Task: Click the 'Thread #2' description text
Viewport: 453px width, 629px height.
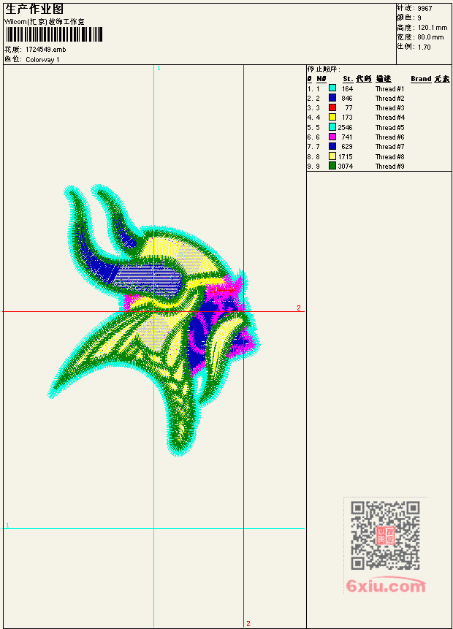Action: click(x=389, y=99)
